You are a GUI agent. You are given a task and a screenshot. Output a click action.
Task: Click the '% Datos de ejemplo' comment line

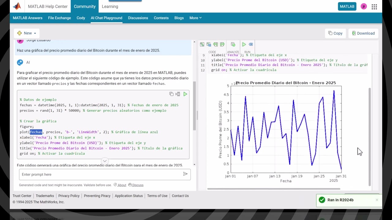coord(38,100)
